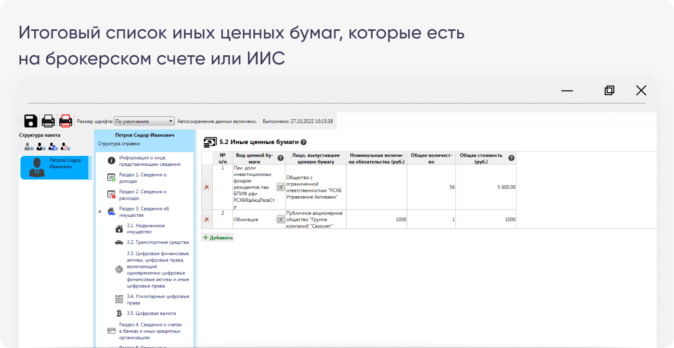Viewport: 674px width, 348px height.
Task: Click the add-person icon with red figure
Action: pyautogui.click(x=65, y=147)
